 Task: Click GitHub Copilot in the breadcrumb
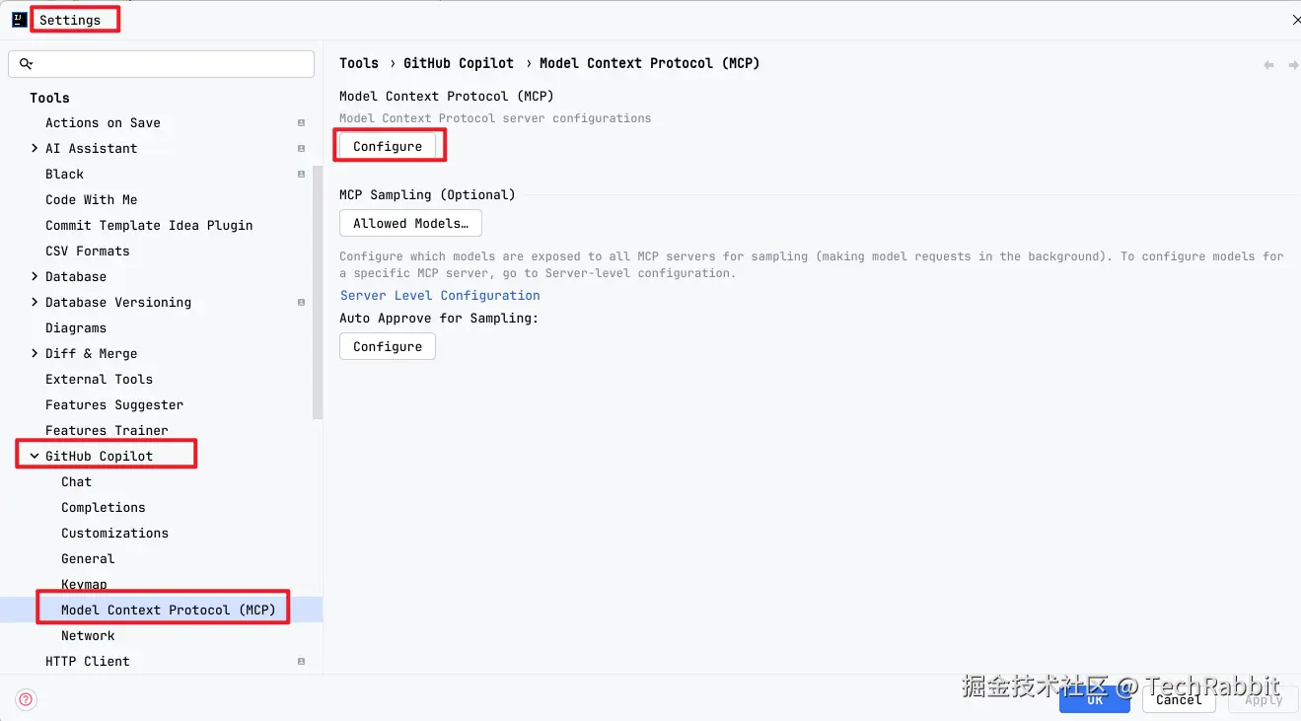click(459, 63)
